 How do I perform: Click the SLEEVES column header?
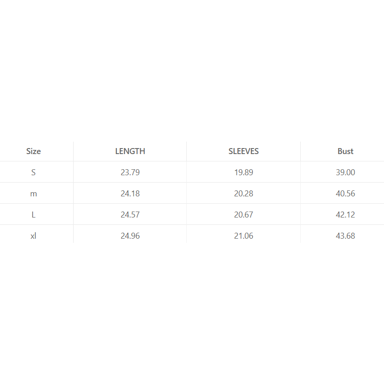click(x=244, y=151)
